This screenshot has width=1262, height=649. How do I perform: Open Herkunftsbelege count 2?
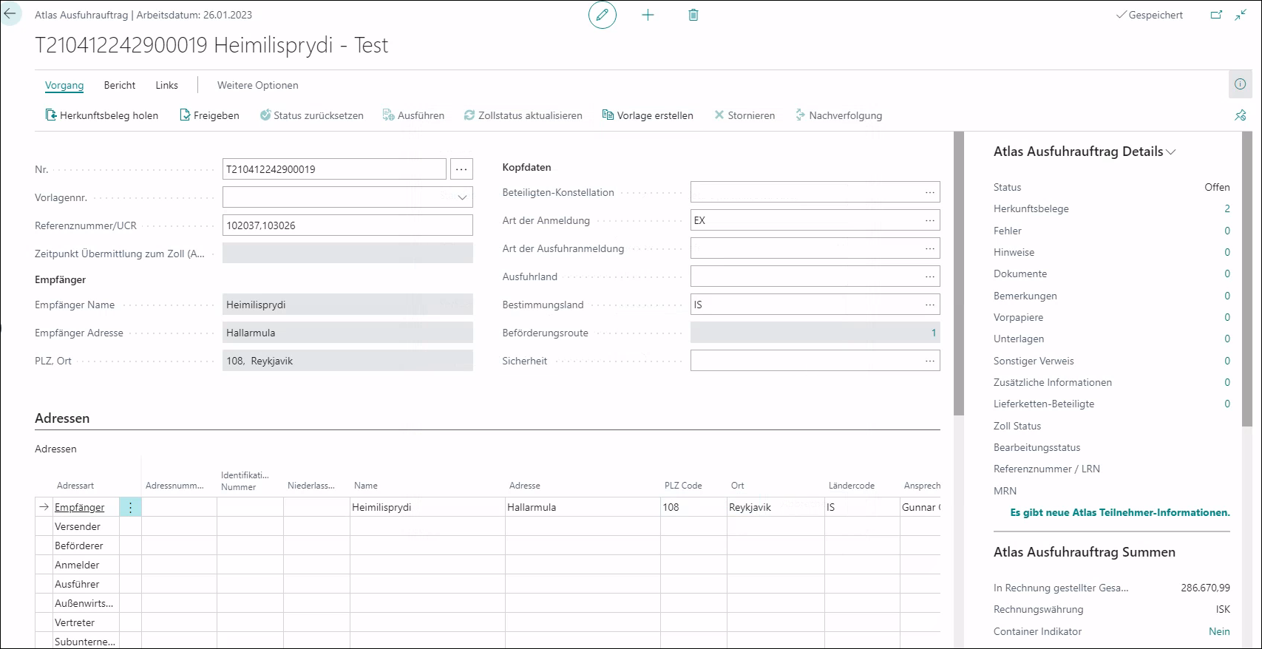click(1227, 208)
